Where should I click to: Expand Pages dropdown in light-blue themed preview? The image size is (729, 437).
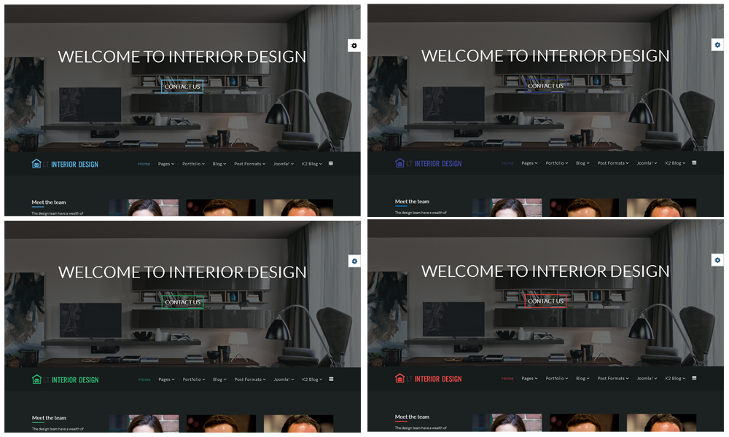166,163
